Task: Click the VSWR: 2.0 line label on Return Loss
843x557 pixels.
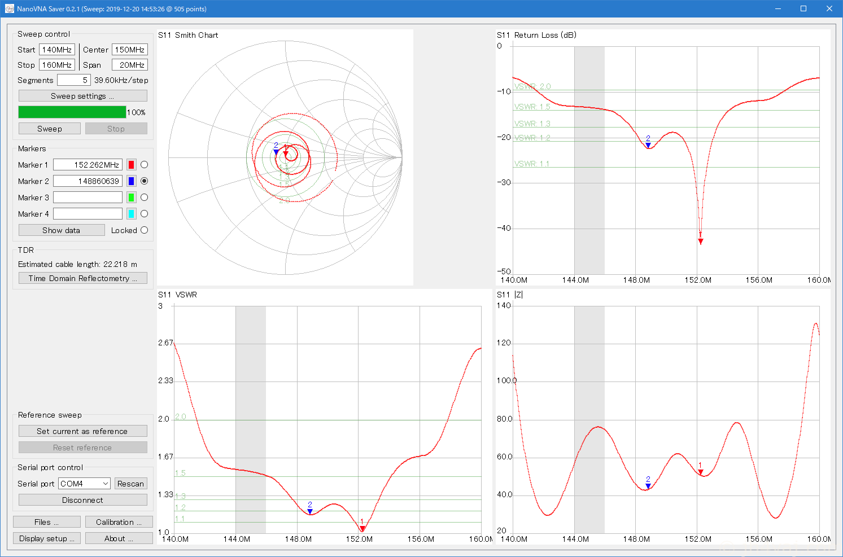Action: (532, 86)
